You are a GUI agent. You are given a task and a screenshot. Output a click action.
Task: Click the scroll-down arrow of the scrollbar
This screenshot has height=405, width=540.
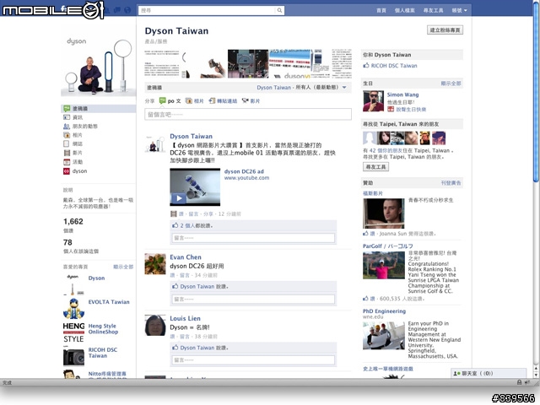[x=536, y=375]
